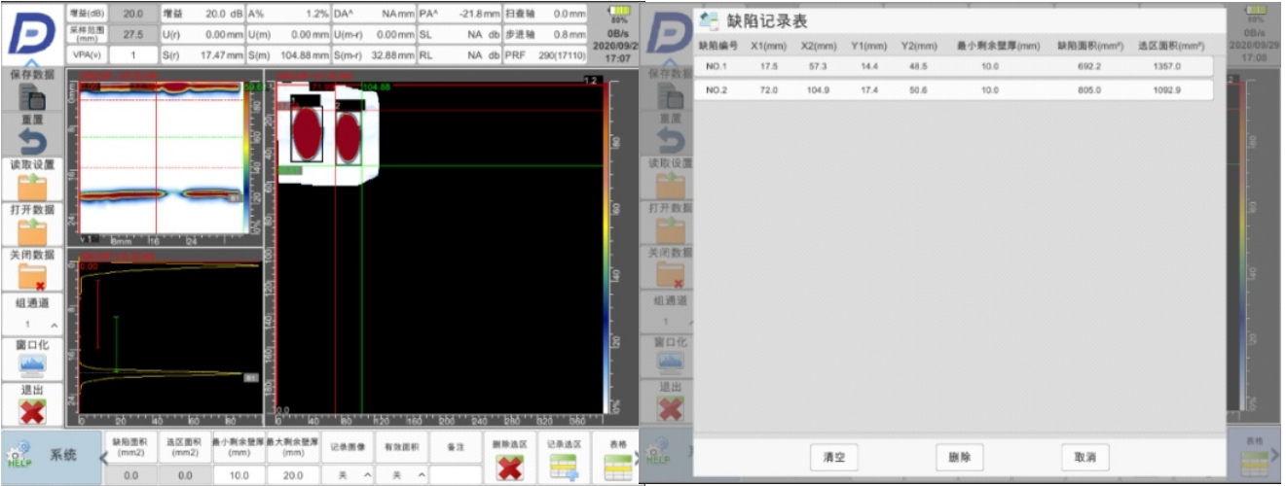
Task: Click the 取消 cancel button in dialog
Action: click(1084, 457)
